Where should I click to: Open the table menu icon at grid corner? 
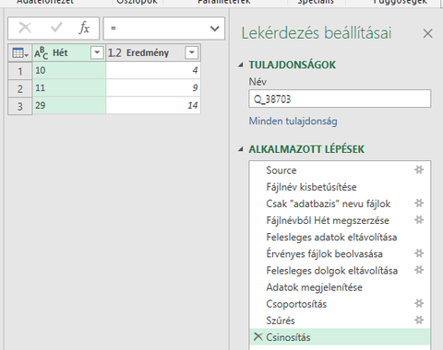click(20, 53)
